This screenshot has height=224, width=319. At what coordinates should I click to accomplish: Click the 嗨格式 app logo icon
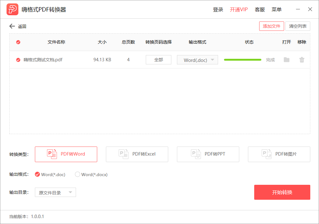12,9
